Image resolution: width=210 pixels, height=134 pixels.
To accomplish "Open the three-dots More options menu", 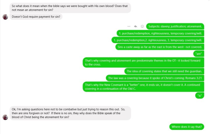I will [129, 26].
